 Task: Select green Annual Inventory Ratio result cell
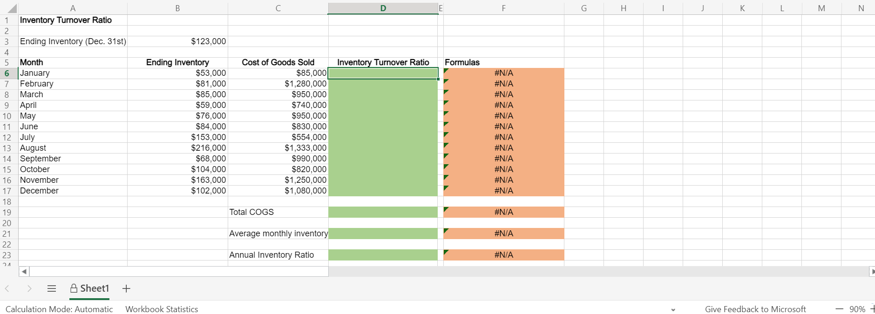383,255
